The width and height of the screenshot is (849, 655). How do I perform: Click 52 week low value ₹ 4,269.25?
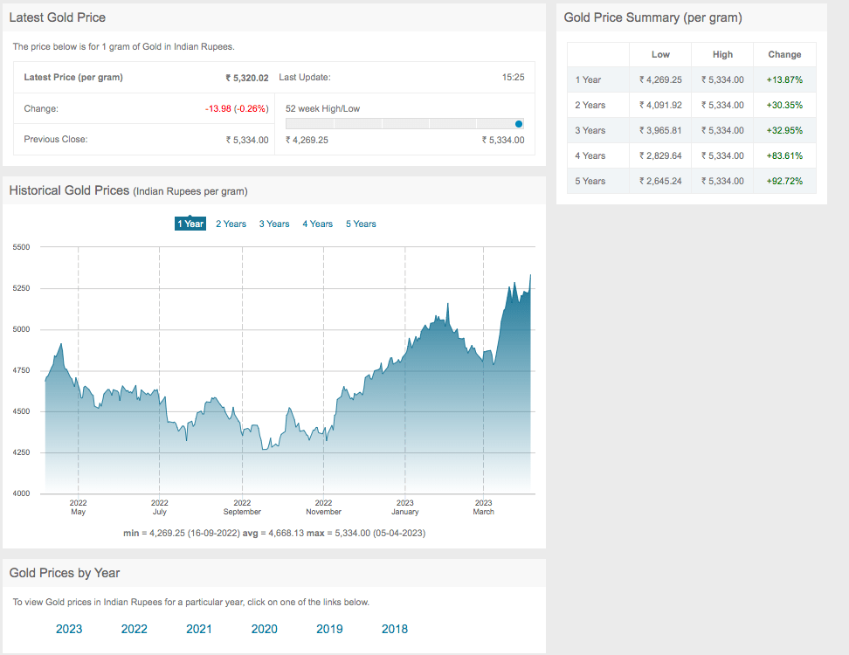coord(307,141)
